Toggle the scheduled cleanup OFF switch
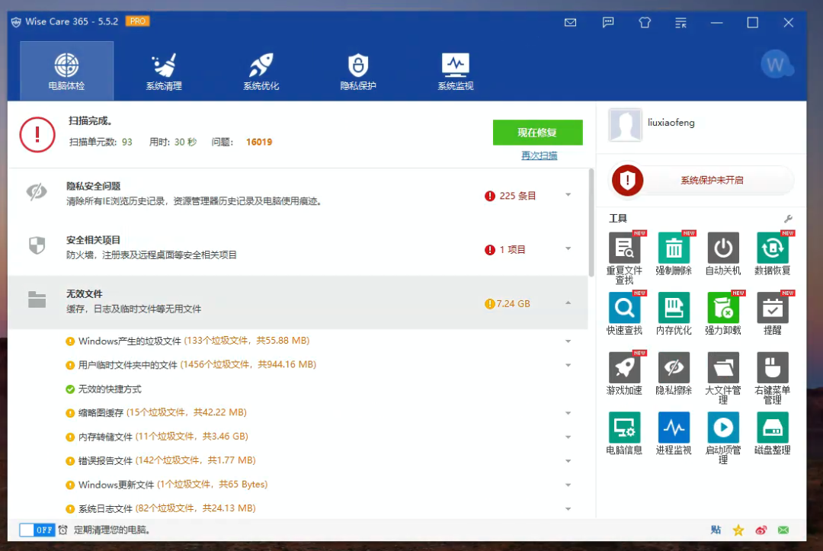 [x=37, y=530]
